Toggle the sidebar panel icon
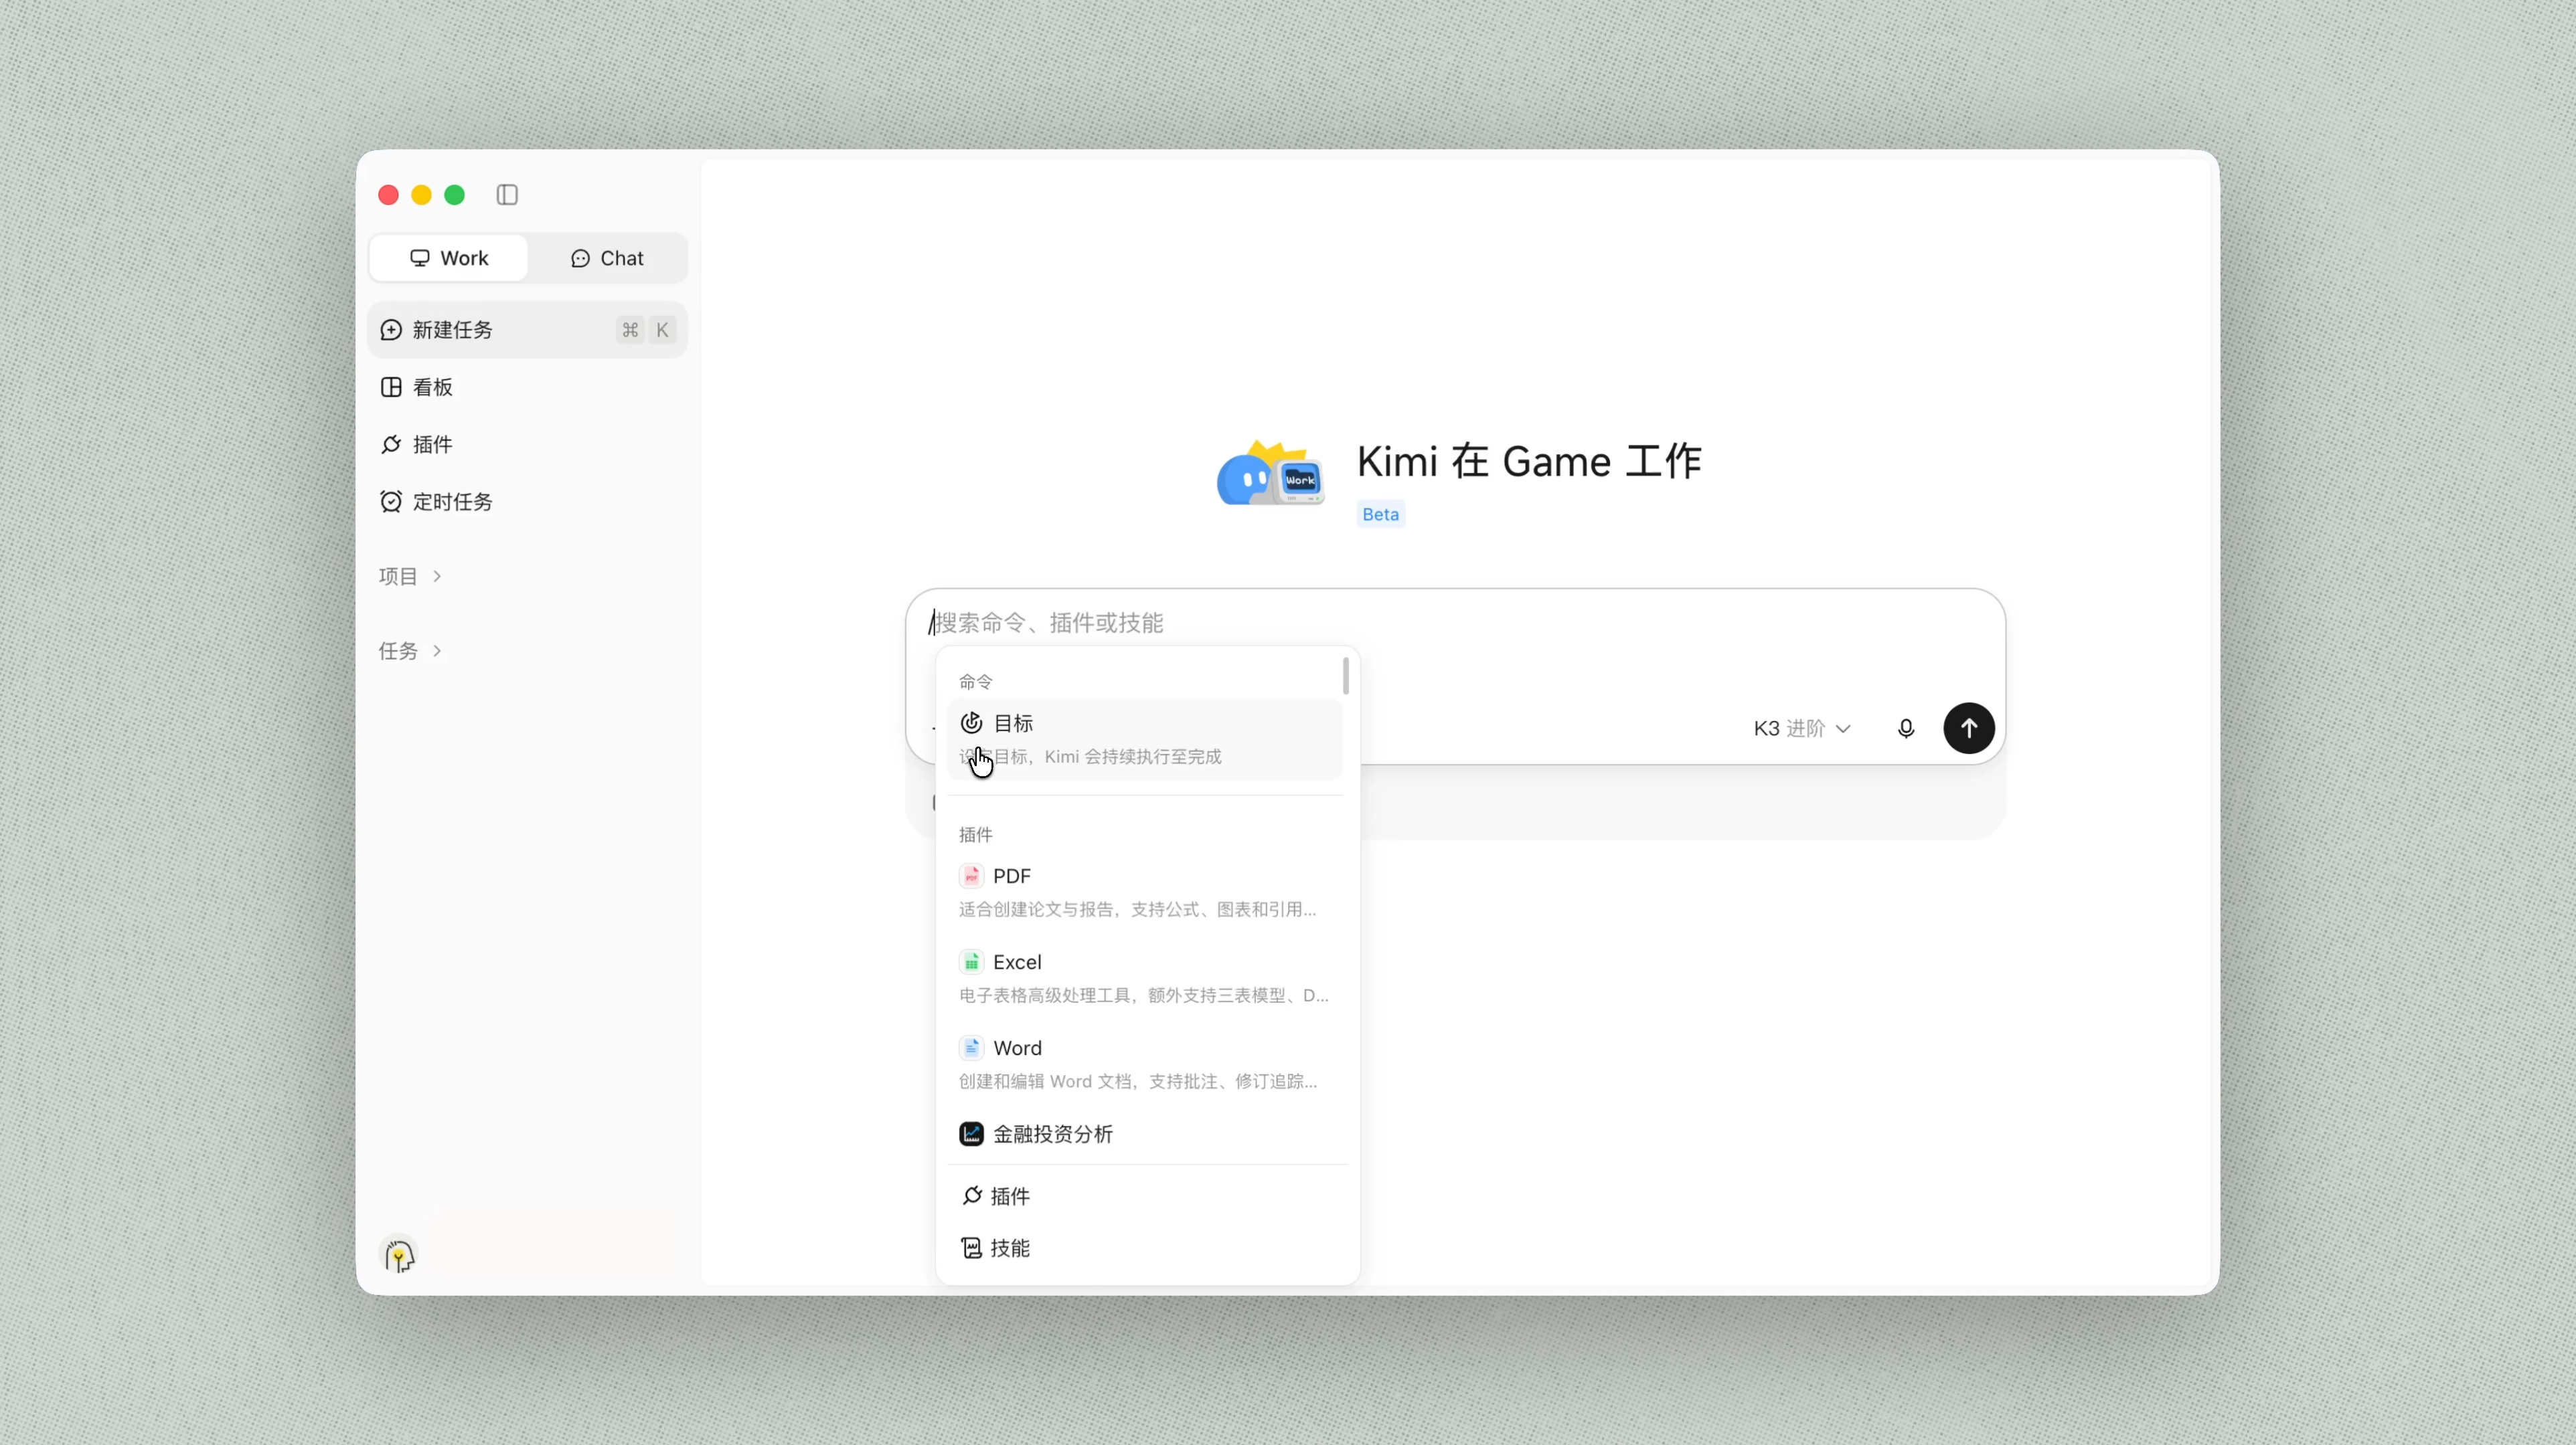 coord(507,195)
